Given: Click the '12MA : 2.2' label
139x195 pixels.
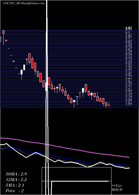Looking at the screenshot, I should click(16, 180).
